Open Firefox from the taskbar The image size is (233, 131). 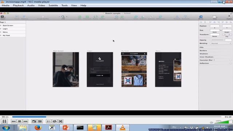[x=38, y=128]
